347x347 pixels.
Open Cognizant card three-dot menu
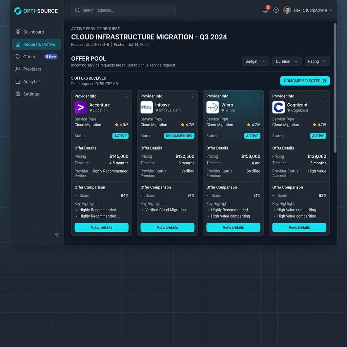[x=324, y=96]
